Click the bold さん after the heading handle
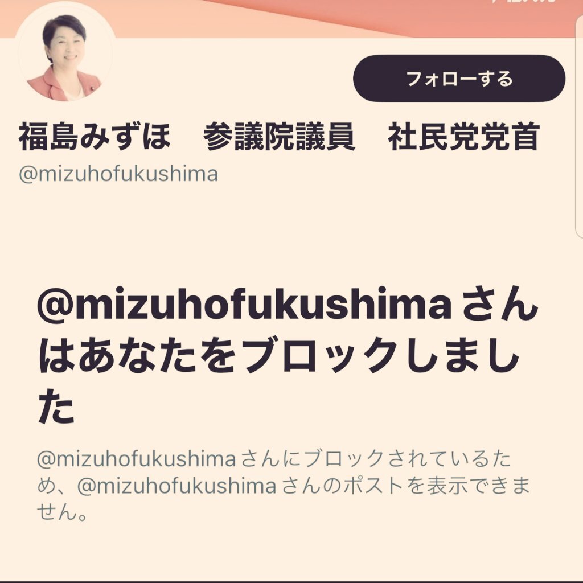 coord(498,308)
